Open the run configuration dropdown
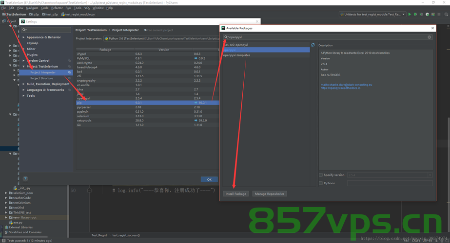 (404, 14)
